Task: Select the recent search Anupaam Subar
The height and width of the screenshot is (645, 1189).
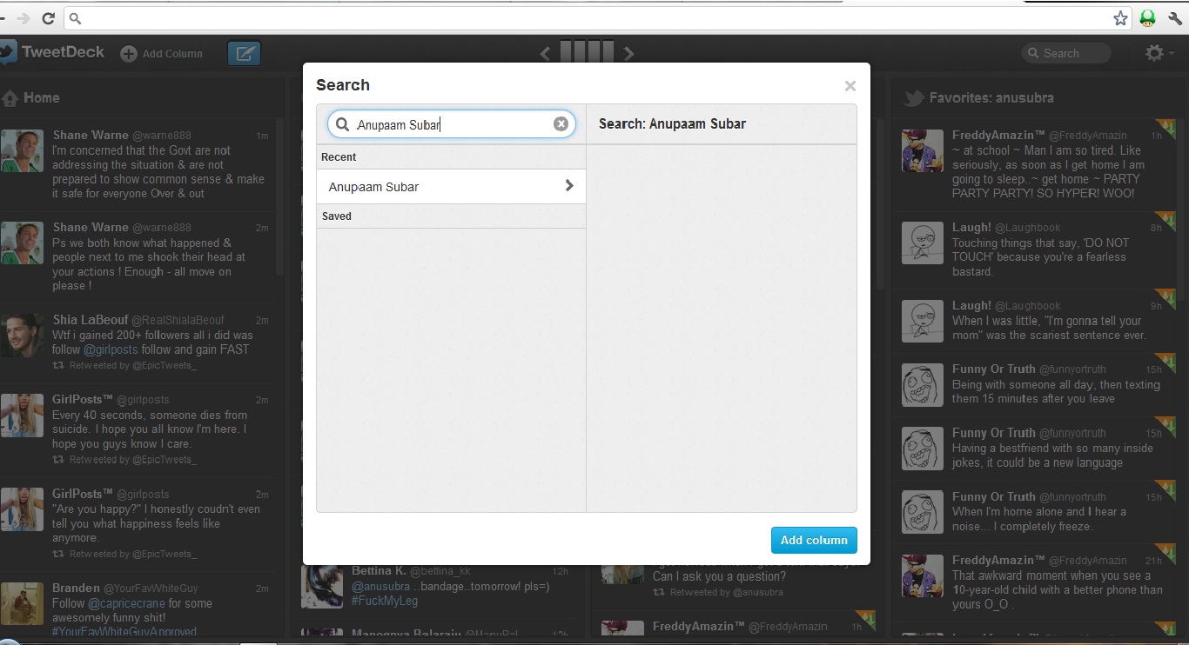Action: click(x=374, y=187)
